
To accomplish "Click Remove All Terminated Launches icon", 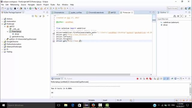I will tap(144, 79).
